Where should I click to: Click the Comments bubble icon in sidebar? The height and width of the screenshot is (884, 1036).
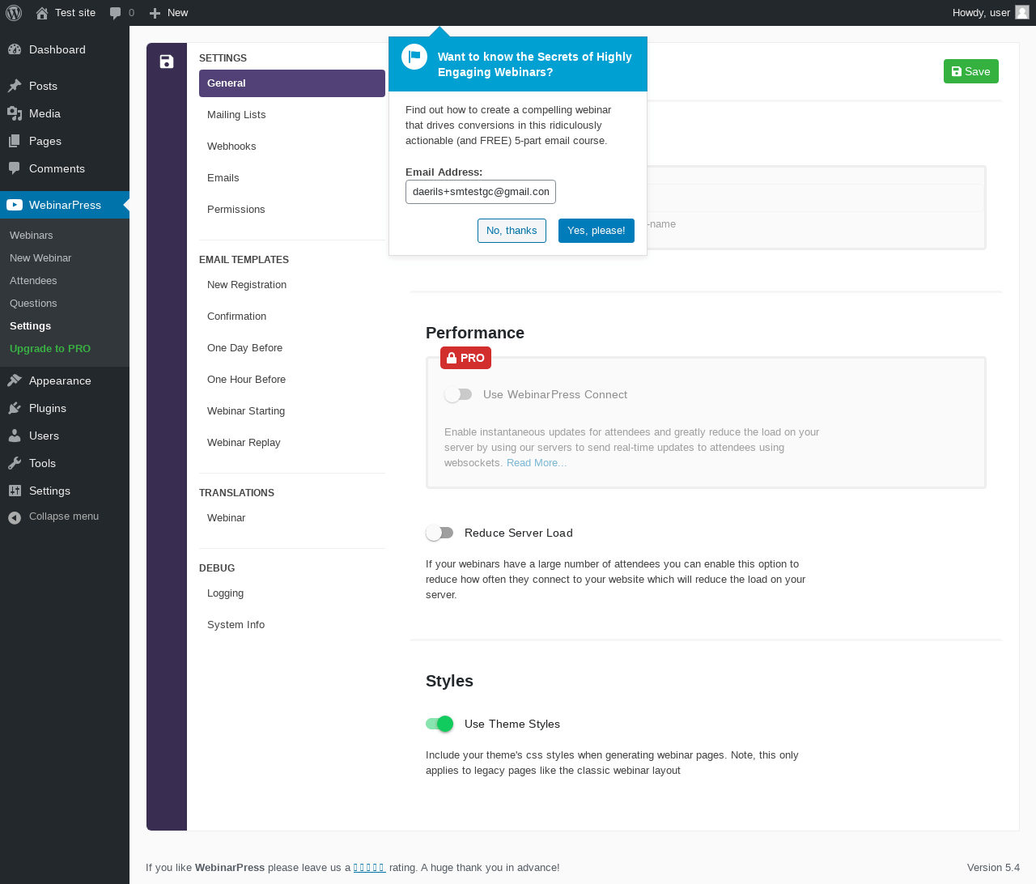point(15,168)
